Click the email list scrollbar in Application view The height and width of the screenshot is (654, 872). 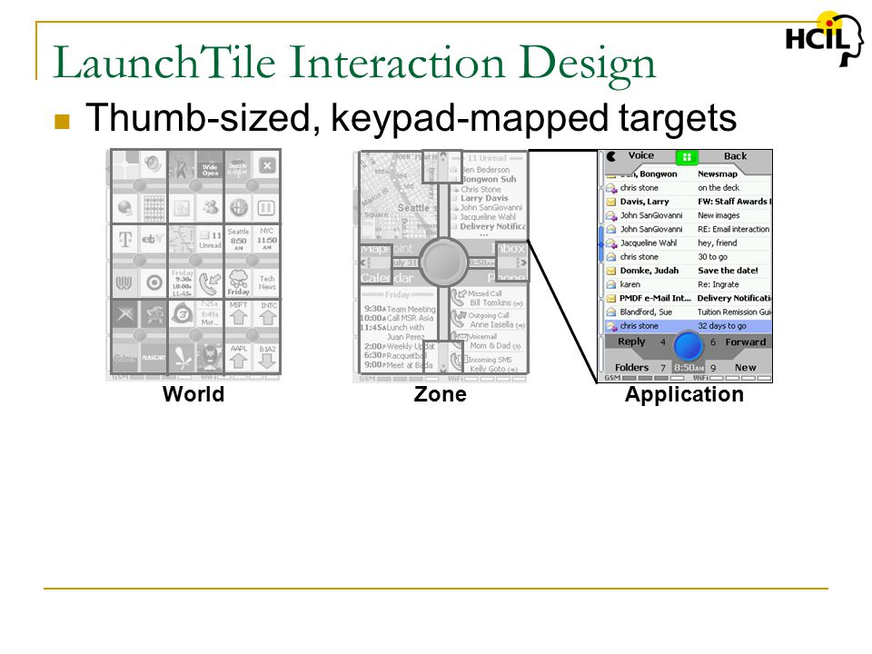(x=600, y=243)
